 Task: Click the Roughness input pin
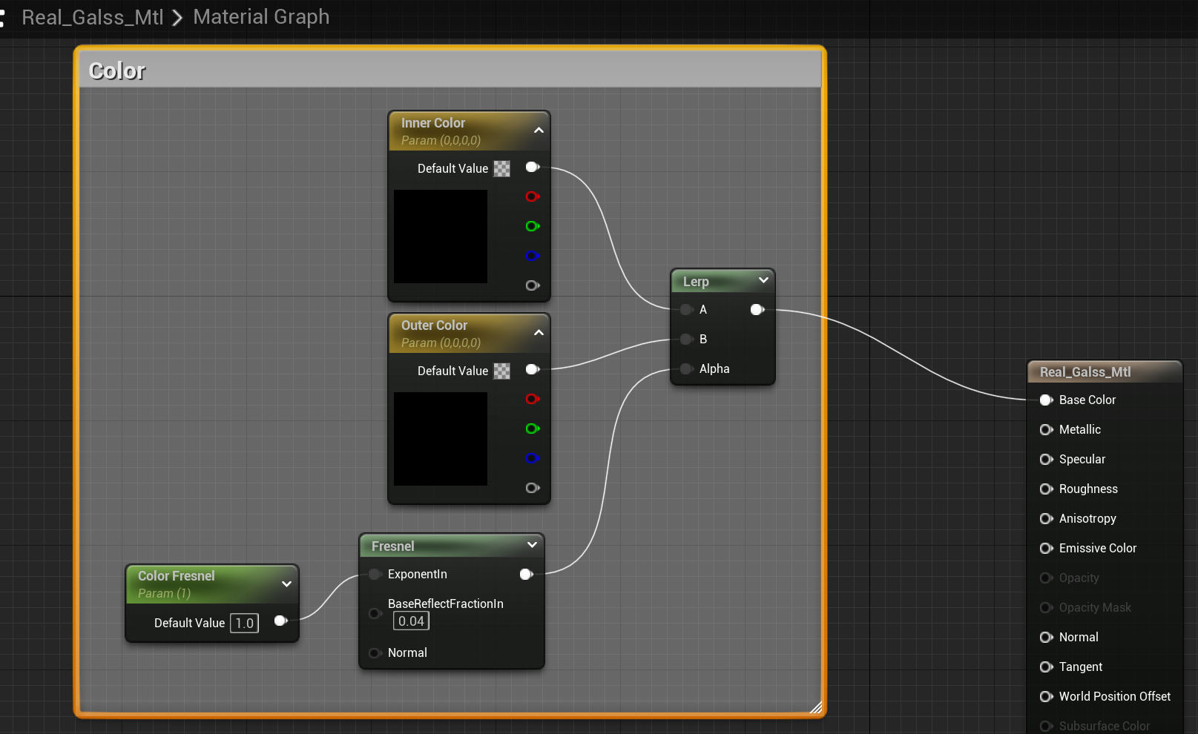pos(1046,489)
